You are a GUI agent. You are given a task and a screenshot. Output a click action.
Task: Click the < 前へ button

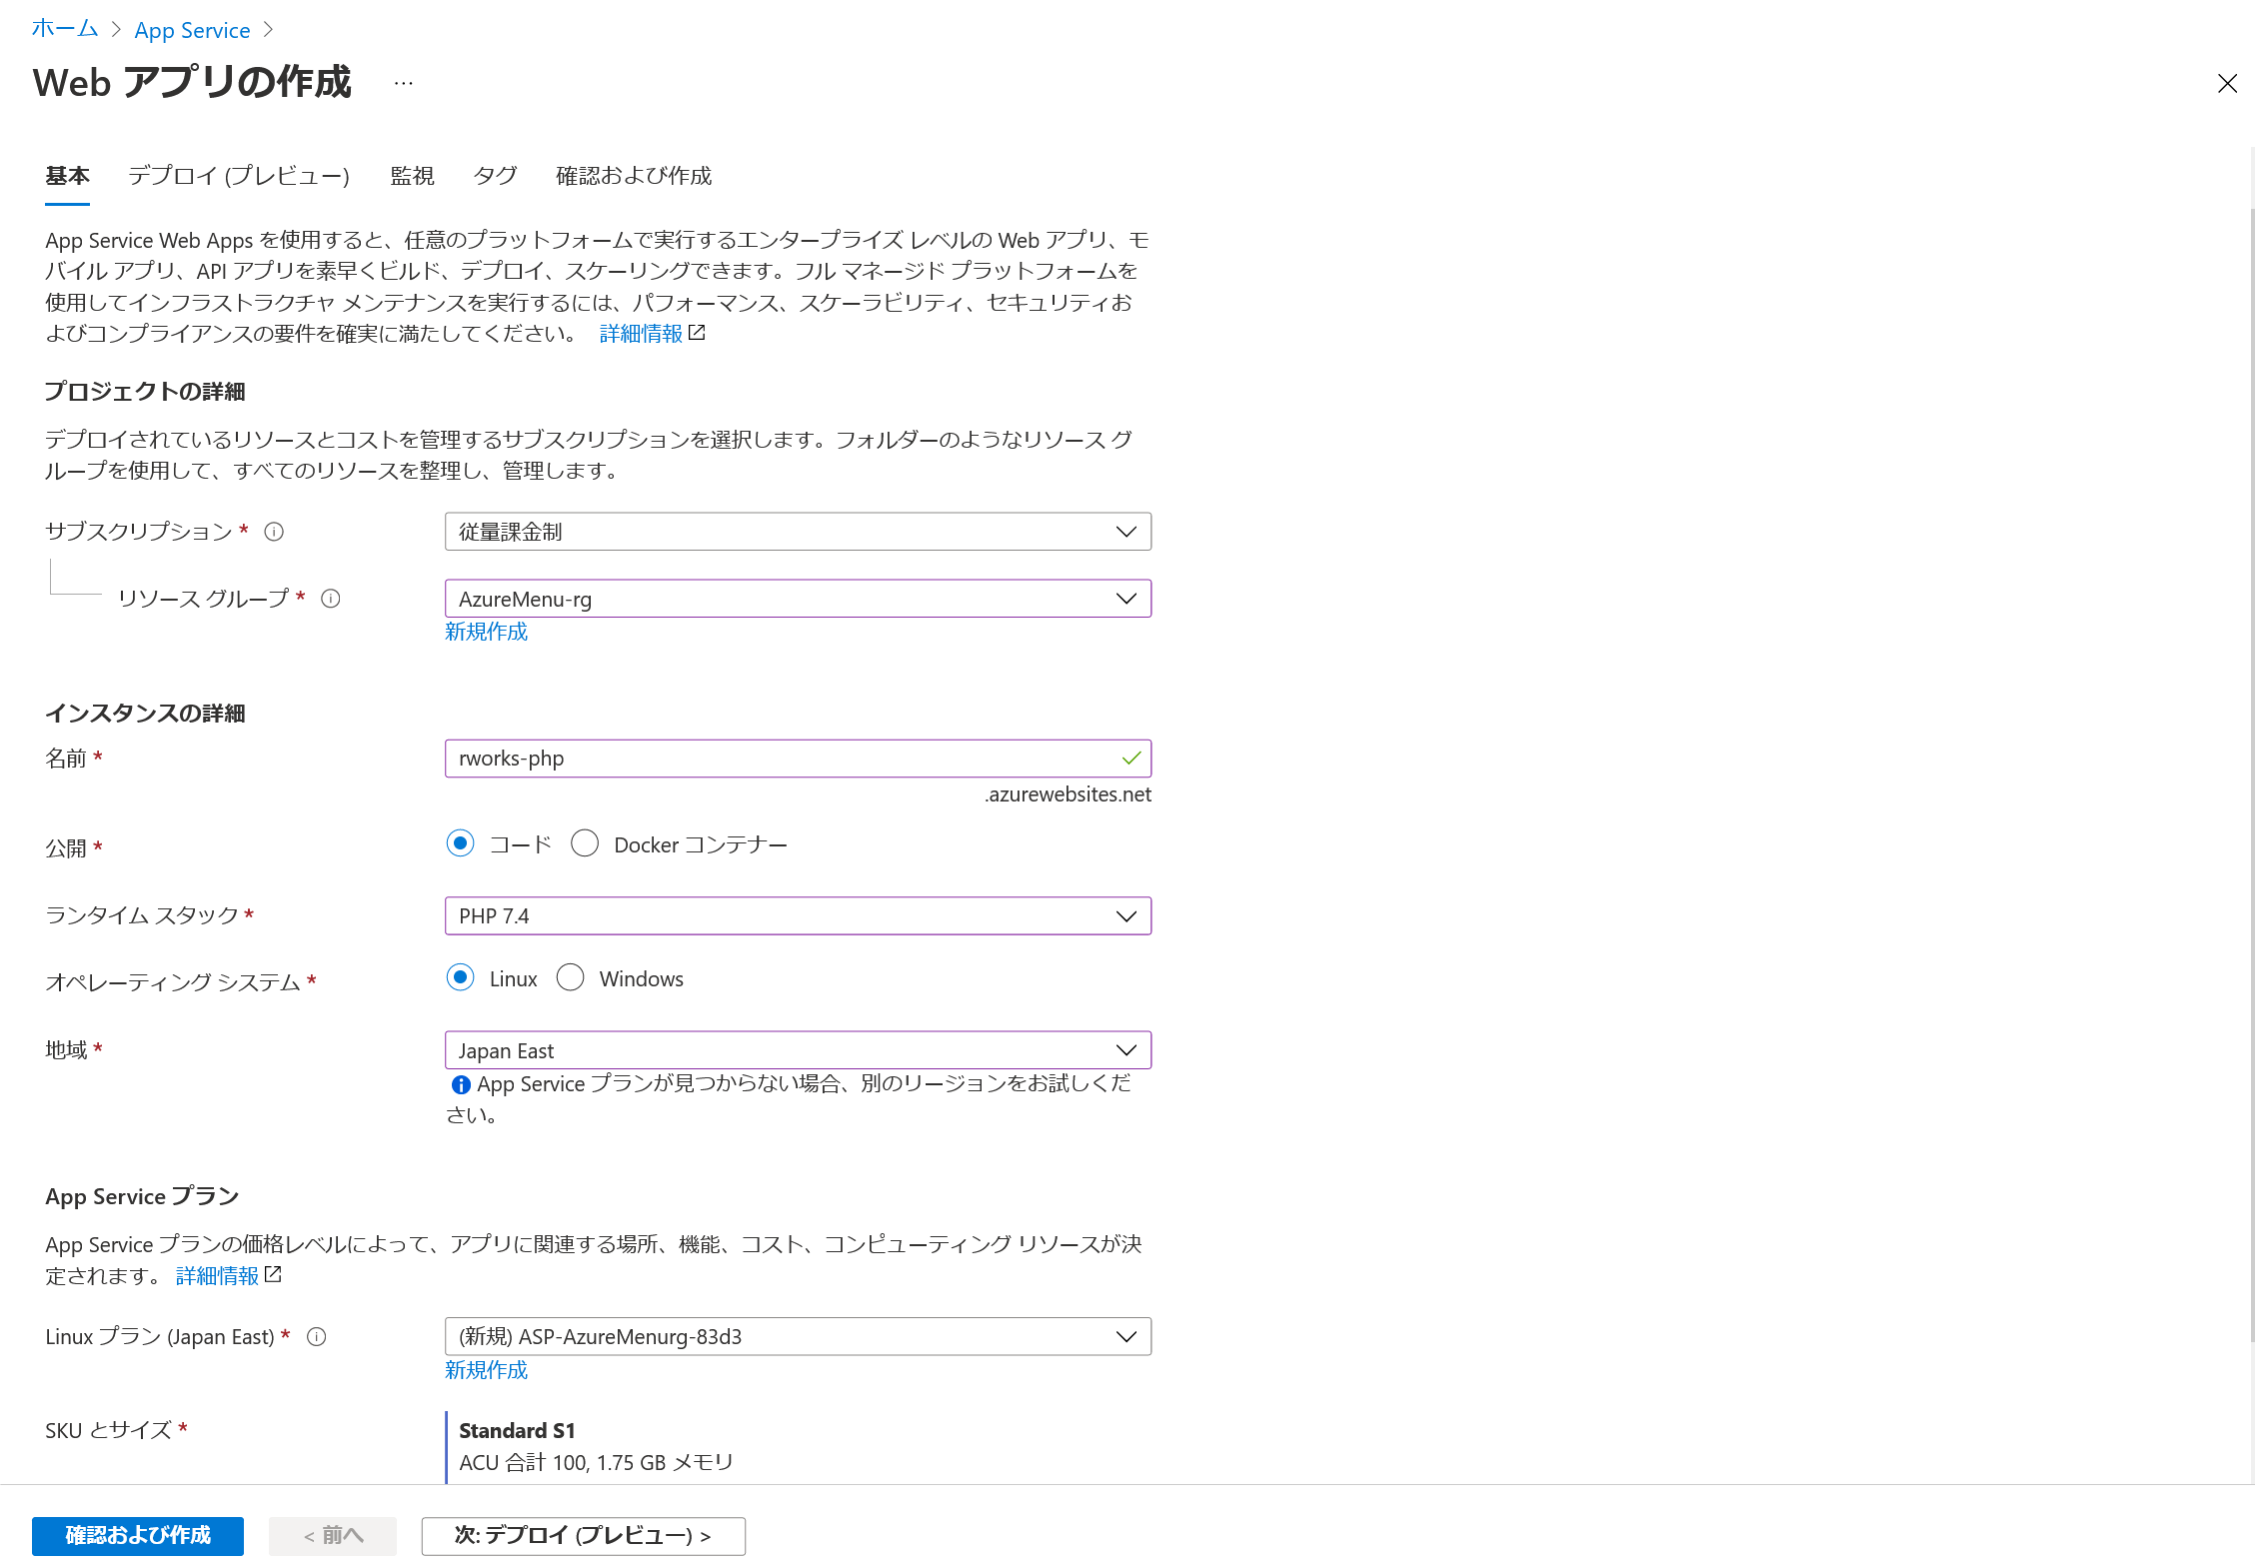tap(333, 1536)
